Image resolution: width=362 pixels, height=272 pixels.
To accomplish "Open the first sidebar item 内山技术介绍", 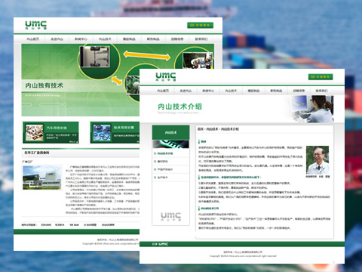I will (170, 153).
